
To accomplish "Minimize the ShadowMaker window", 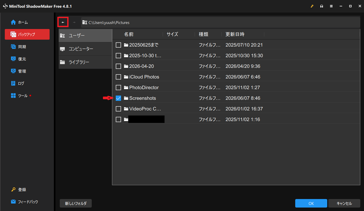I will [341, 6].
